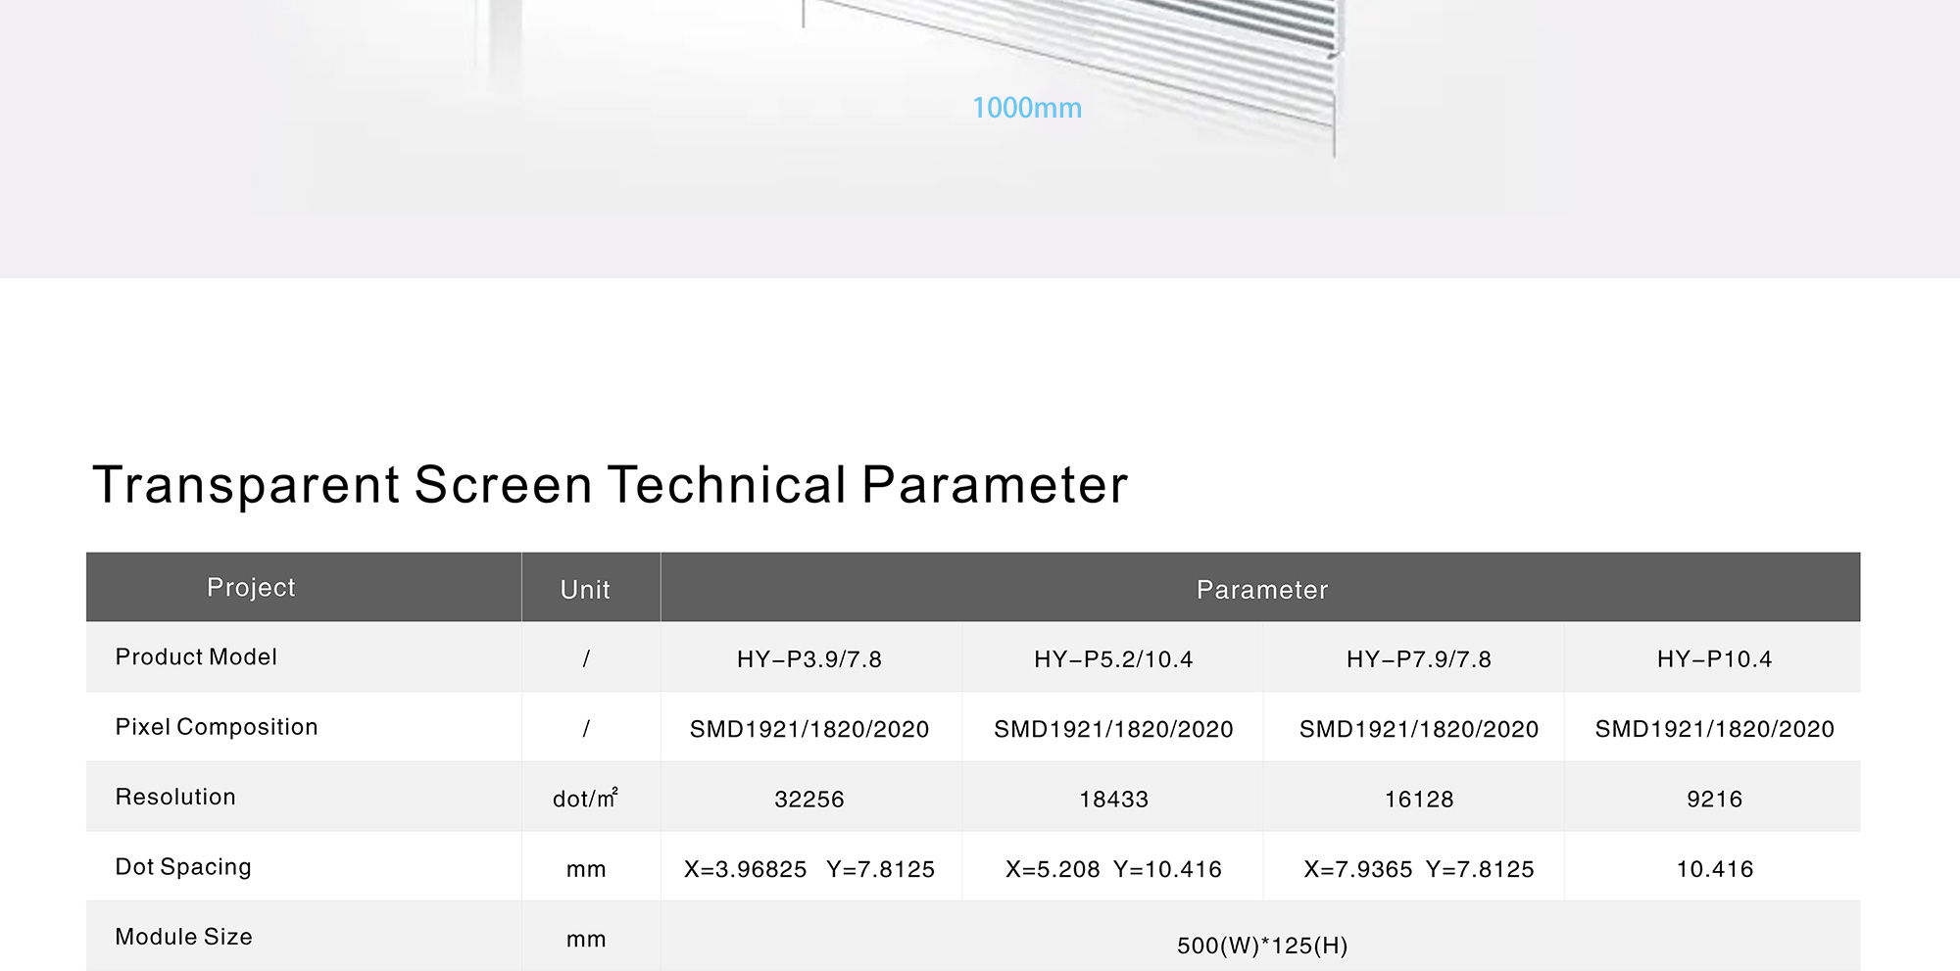
Task: Select the dot/m² unit cell
Action: [x=585, y=799]
